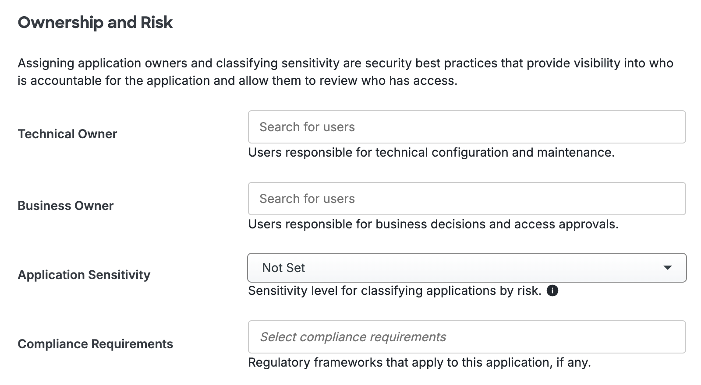Viewport: 701px width, 385px height.
Task: Click the Compliance Requirements label
Action: 95,344
